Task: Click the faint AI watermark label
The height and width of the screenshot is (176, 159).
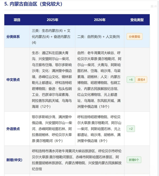Action: pos(154,6)
